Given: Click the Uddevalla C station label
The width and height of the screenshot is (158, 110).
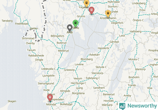Looking at the screenshot, I should 49,69.
